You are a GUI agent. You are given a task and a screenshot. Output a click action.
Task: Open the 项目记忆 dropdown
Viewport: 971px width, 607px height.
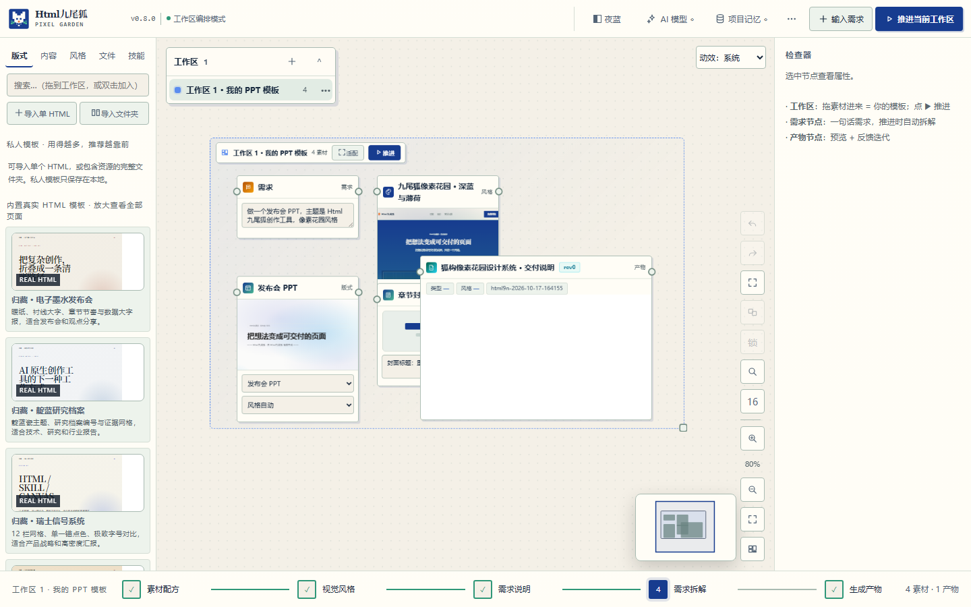click(742, 19)
